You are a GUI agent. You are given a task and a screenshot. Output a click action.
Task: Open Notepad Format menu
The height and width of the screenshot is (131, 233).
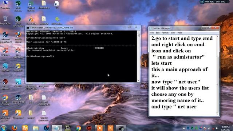click(x=165, y=33)
